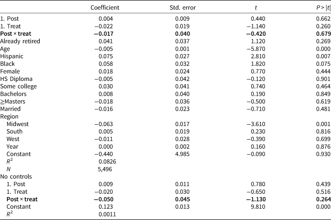The width and height of the screenshot is (331, 220).
Task: Click the No controls section heading
Action: [x=16, y=177]
